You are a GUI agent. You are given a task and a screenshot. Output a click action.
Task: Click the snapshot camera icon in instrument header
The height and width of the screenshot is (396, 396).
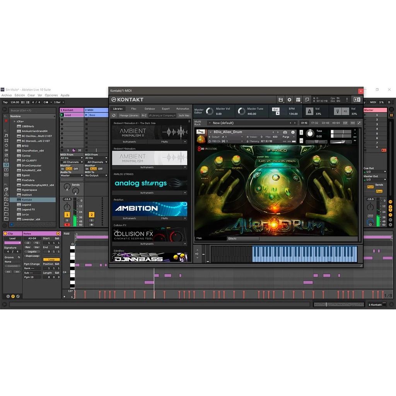pos(285,132)
